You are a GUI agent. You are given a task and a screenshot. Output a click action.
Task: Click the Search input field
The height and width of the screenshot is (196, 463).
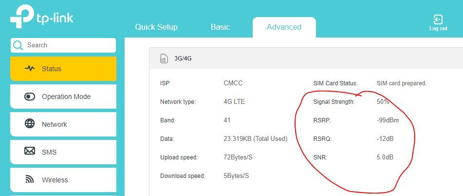(68, 45)
